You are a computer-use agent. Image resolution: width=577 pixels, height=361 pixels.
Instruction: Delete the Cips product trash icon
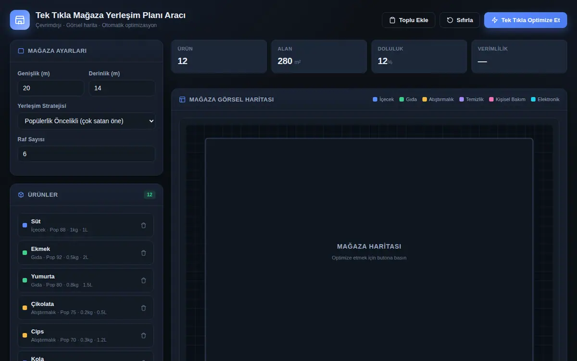pyautogui.click(x=143, y=335)
